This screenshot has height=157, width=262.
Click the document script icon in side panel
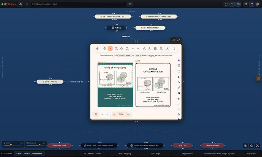[179, 66]
